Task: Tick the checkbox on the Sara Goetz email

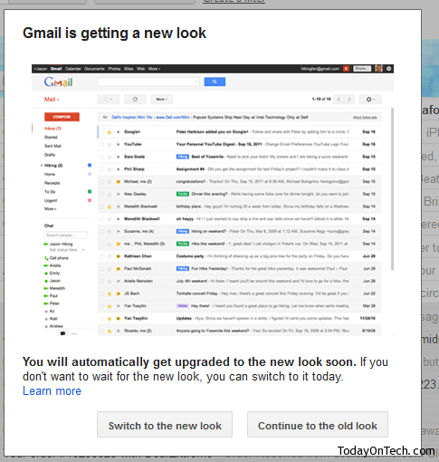Action: 101,157
